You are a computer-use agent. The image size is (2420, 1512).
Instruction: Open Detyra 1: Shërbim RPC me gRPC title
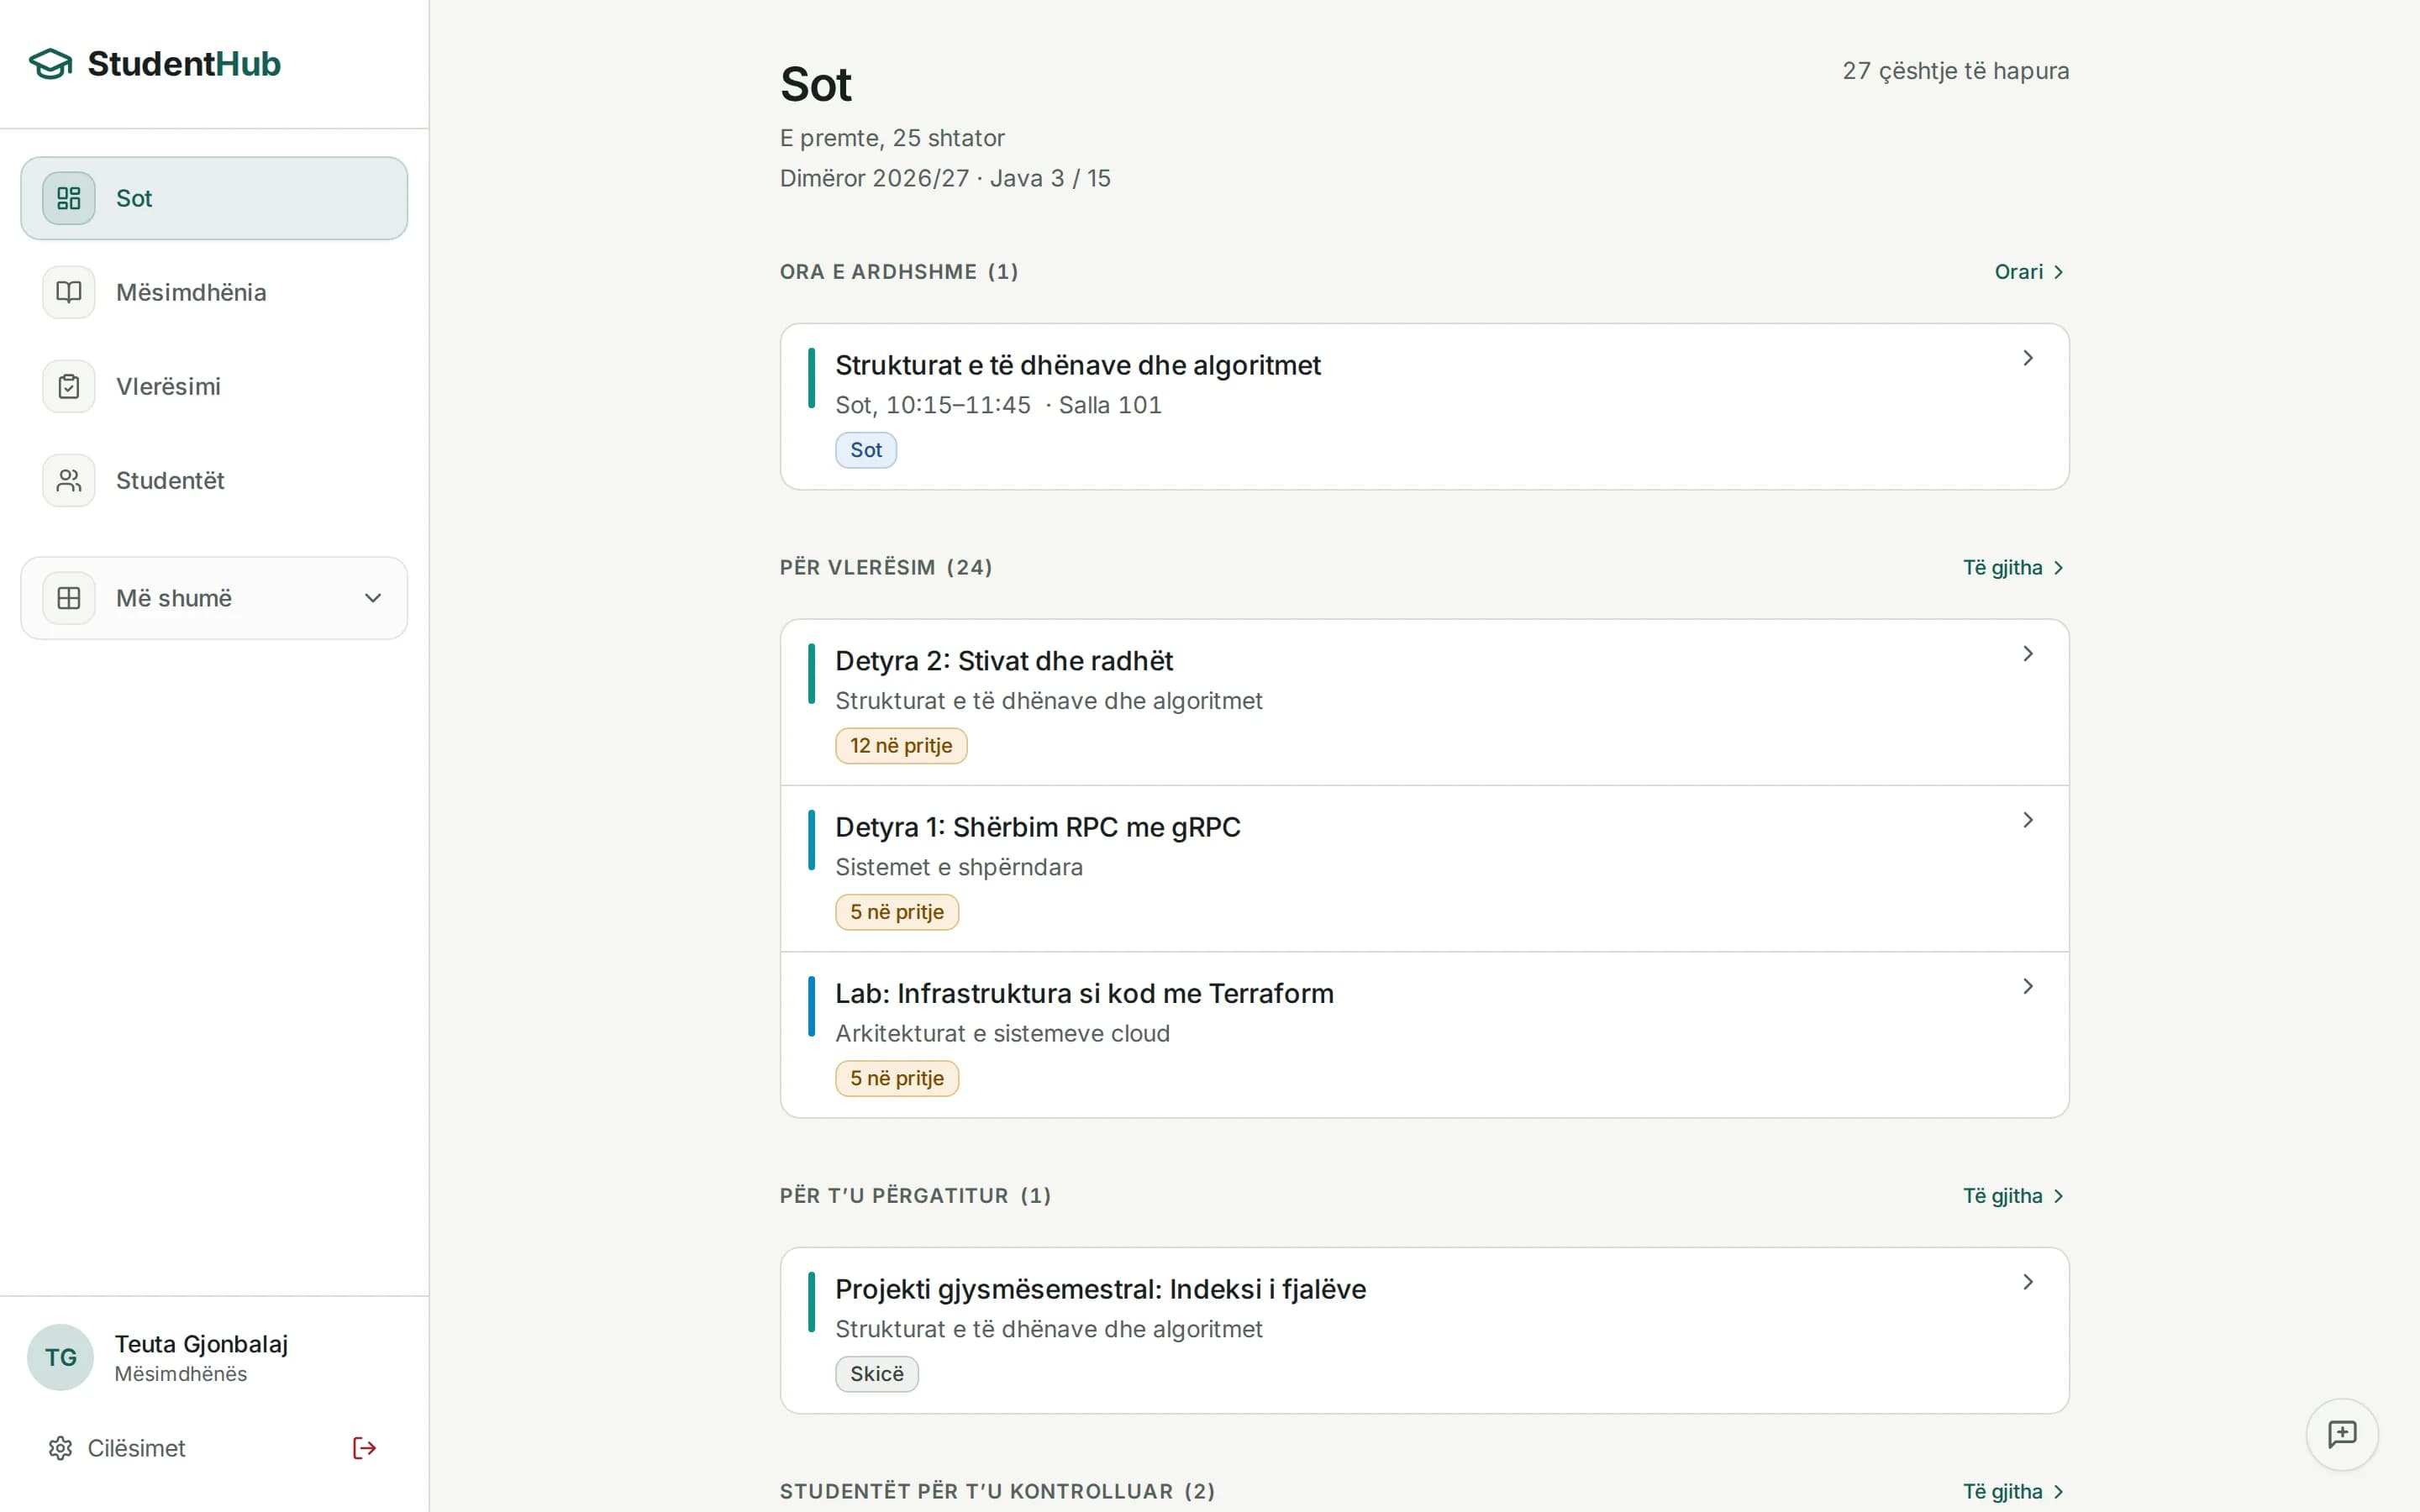click(x=1038, y=827)
